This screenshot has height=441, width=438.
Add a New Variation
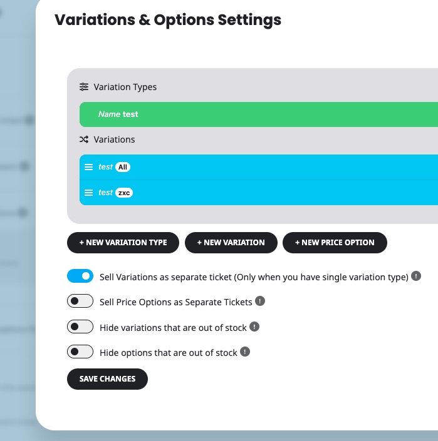[231, 243]
